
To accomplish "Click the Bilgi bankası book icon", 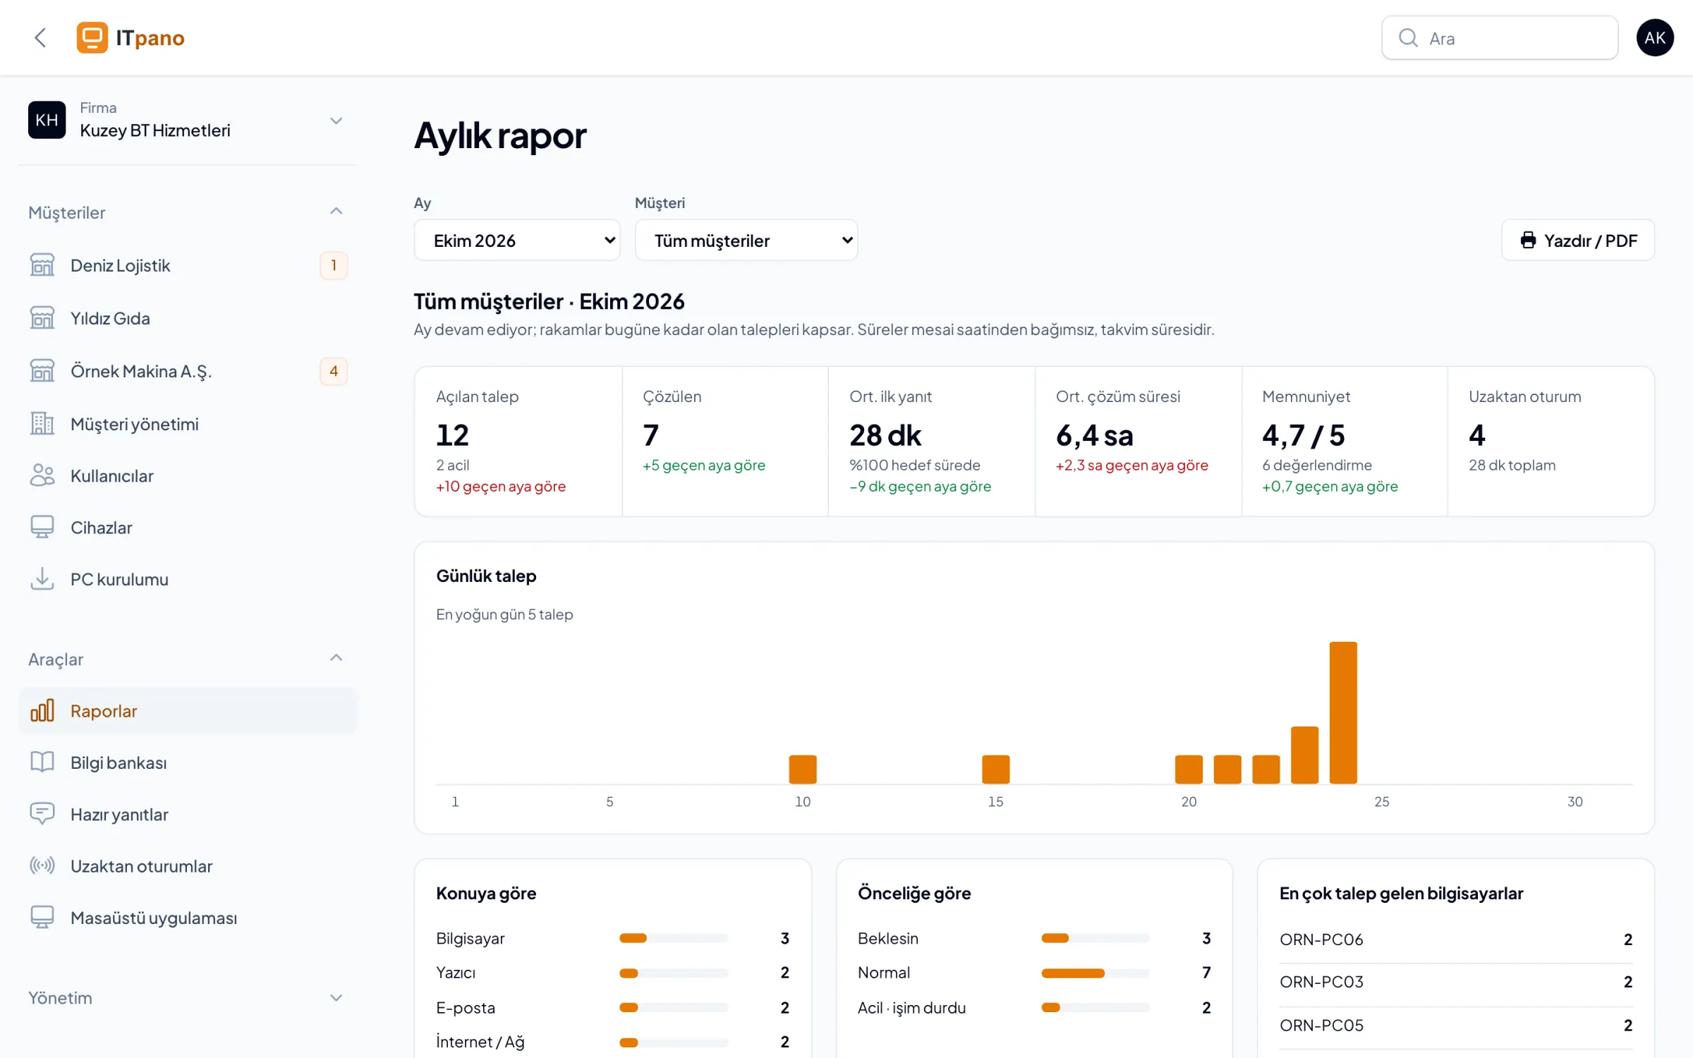I will coord(42,762).
